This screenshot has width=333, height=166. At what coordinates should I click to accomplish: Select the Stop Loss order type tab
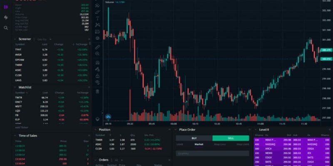221,144
